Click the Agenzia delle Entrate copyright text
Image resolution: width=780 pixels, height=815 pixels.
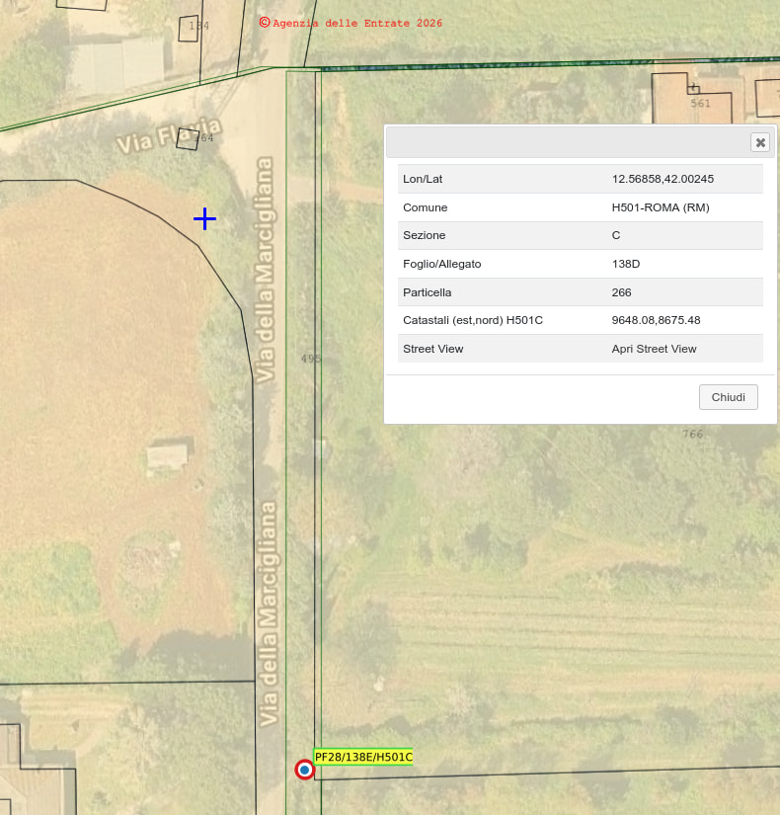point(351,23)
